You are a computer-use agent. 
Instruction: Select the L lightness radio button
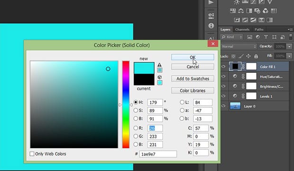(x=182, y=102)
